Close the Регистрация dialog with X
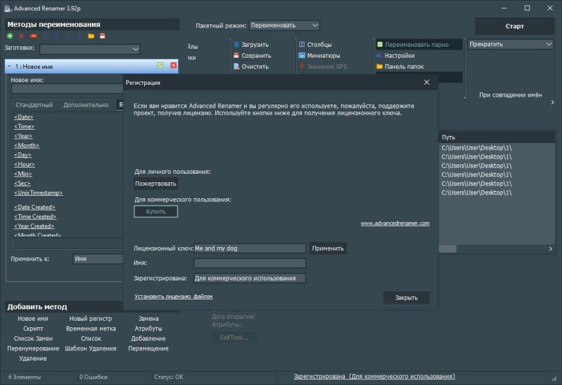Viewport: 562px width, 385px height. 427,82
